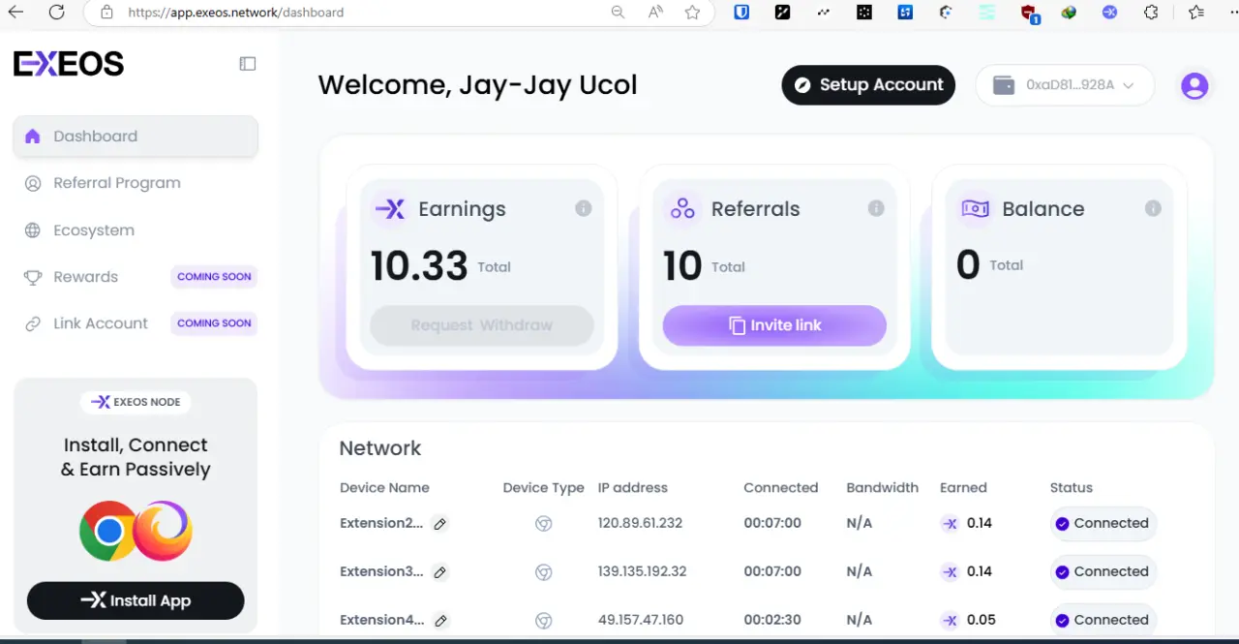Click the Network section heading

click(379, 448)
